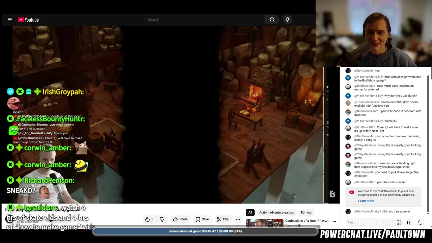The image size is (432, 243).
Task: Click YouTube icon in welcome chat notice
Action: point(352,192)
